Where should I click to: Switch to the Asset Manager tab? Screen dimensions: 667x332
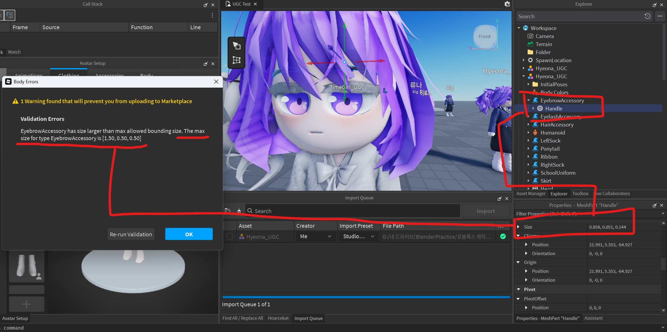[530, 194]
